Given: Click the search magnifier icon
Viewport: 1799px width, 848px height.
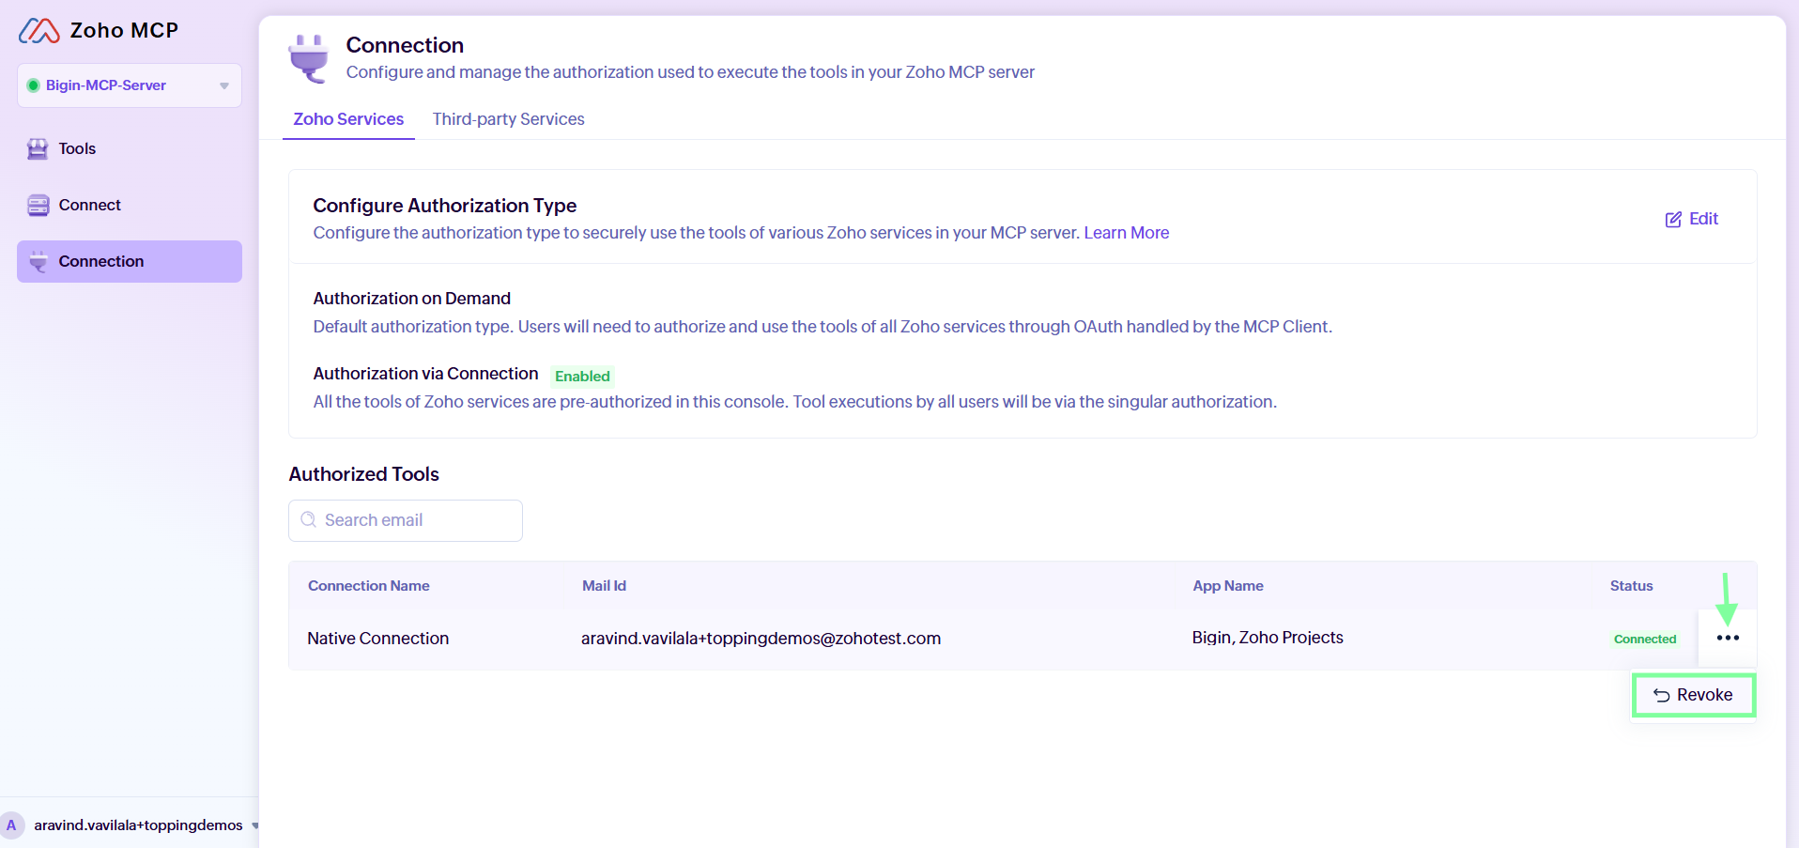Looking at the screenshot, I should point(308,520).
